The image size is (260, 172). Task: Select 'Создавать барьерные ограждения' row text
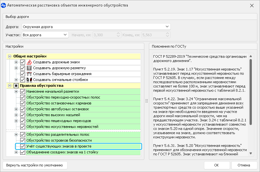coord(62,74)
